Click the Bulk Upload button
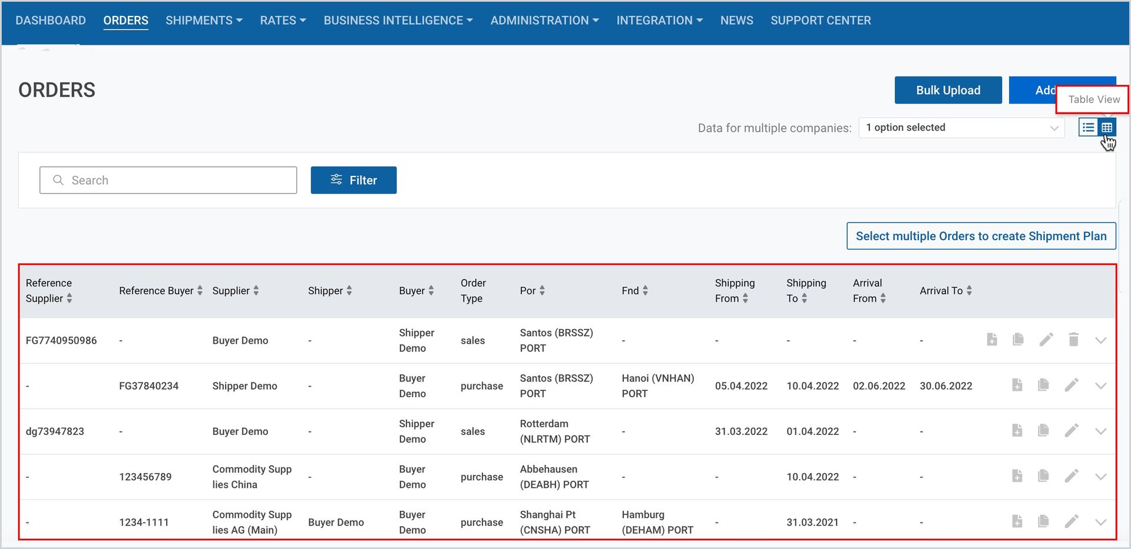Screen dimensions: 1131x549 948,90
